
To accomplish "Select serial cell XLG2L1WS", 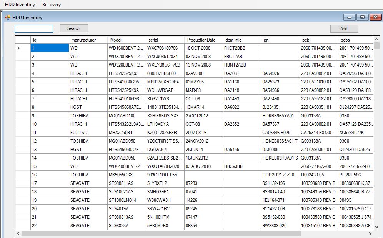I will [165, 99].
